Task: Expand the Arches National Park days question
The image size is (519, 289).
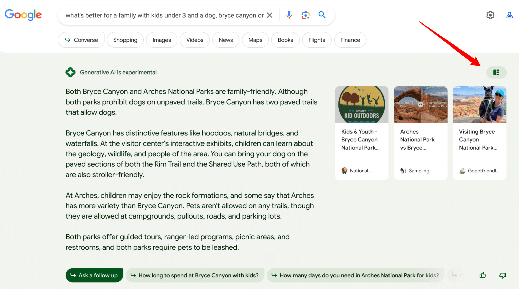Action: coord(355,275)
